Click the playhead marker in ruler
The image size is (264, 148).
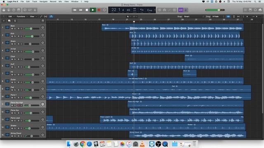tap(134, 22)
